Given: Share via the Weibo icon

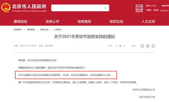Looking at the screenshot, I should tap(148, 46).
